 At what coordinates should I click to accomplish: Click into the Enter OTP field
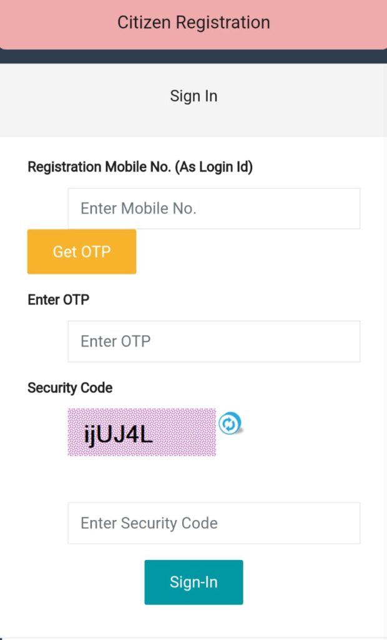coord(213,341)
